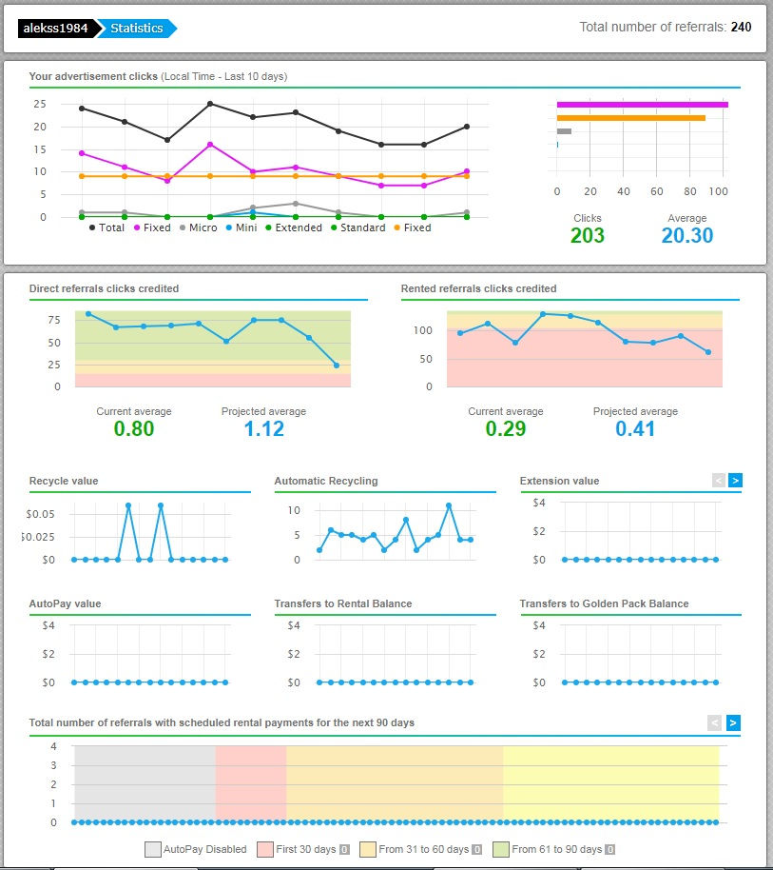
Task: Click previous arrow beside Extension value
Action: click(x=719, y=481)
